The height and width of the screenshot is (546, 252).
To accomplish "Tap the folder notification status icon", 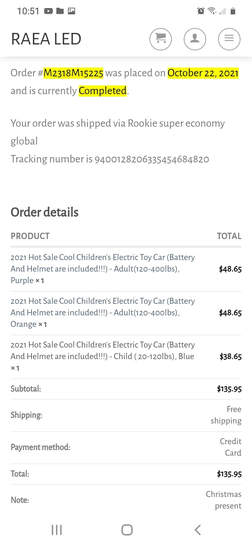I will [x=60, y=11].
